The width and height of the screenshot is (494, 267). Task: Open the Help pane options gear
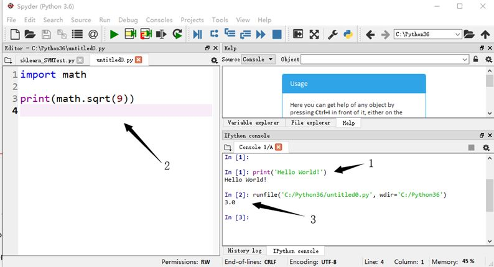tap(488, 59)
